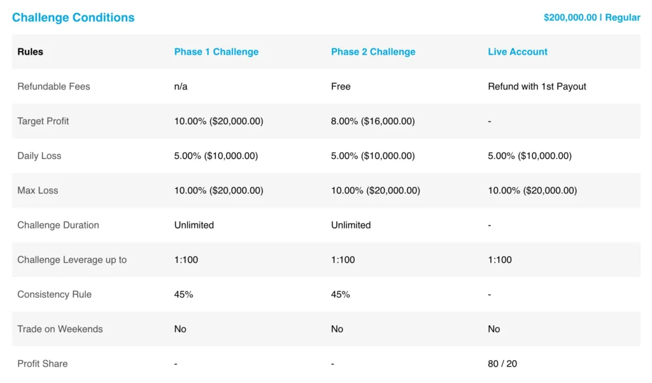Screen dimensions: 652x383
Task: Click the Consistency Rule row label
Action: tap(55, 295)
